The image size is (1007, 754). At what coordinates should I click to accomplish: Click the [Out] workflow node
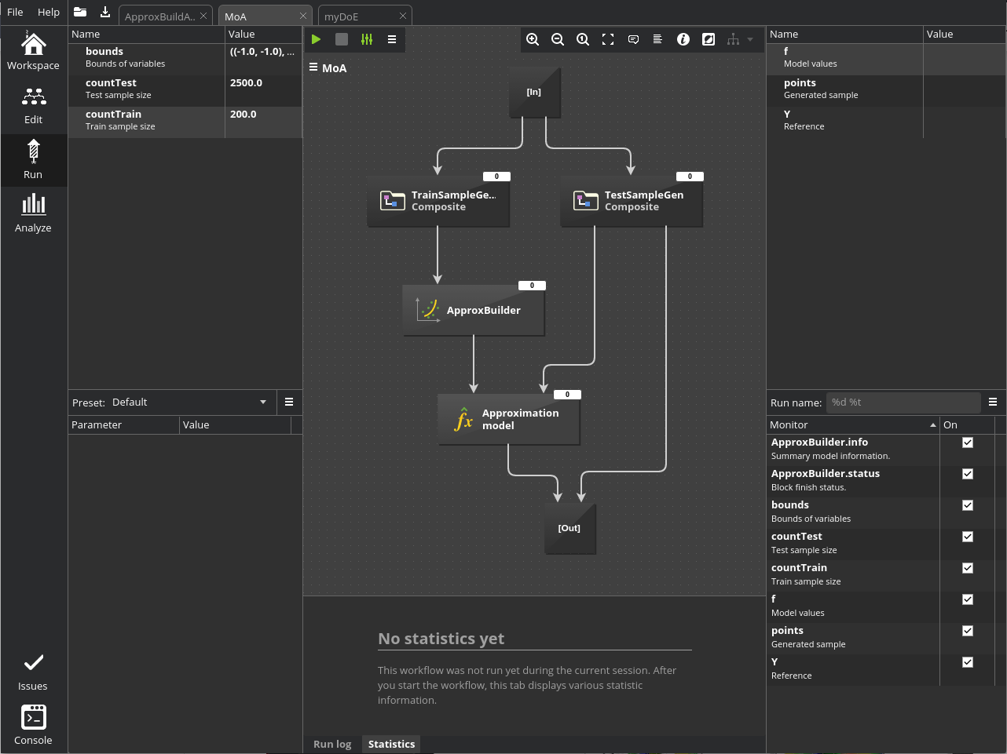click(x=569, y=528)
